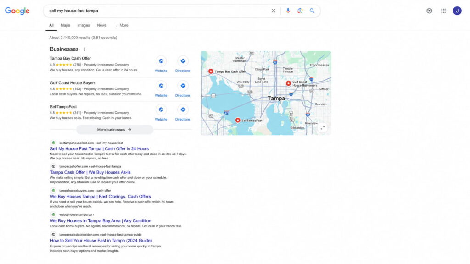Open We Buy Houses Tampa Fast Closings link
Viewport: 470px width, 264px height.
point(100,197)
